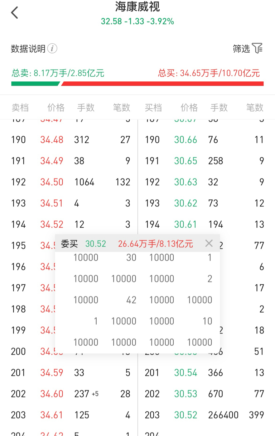Tap the 筛选 filter text
Image resolution: width=275 pixels, height=436 pixels.
tap(241, 48)
